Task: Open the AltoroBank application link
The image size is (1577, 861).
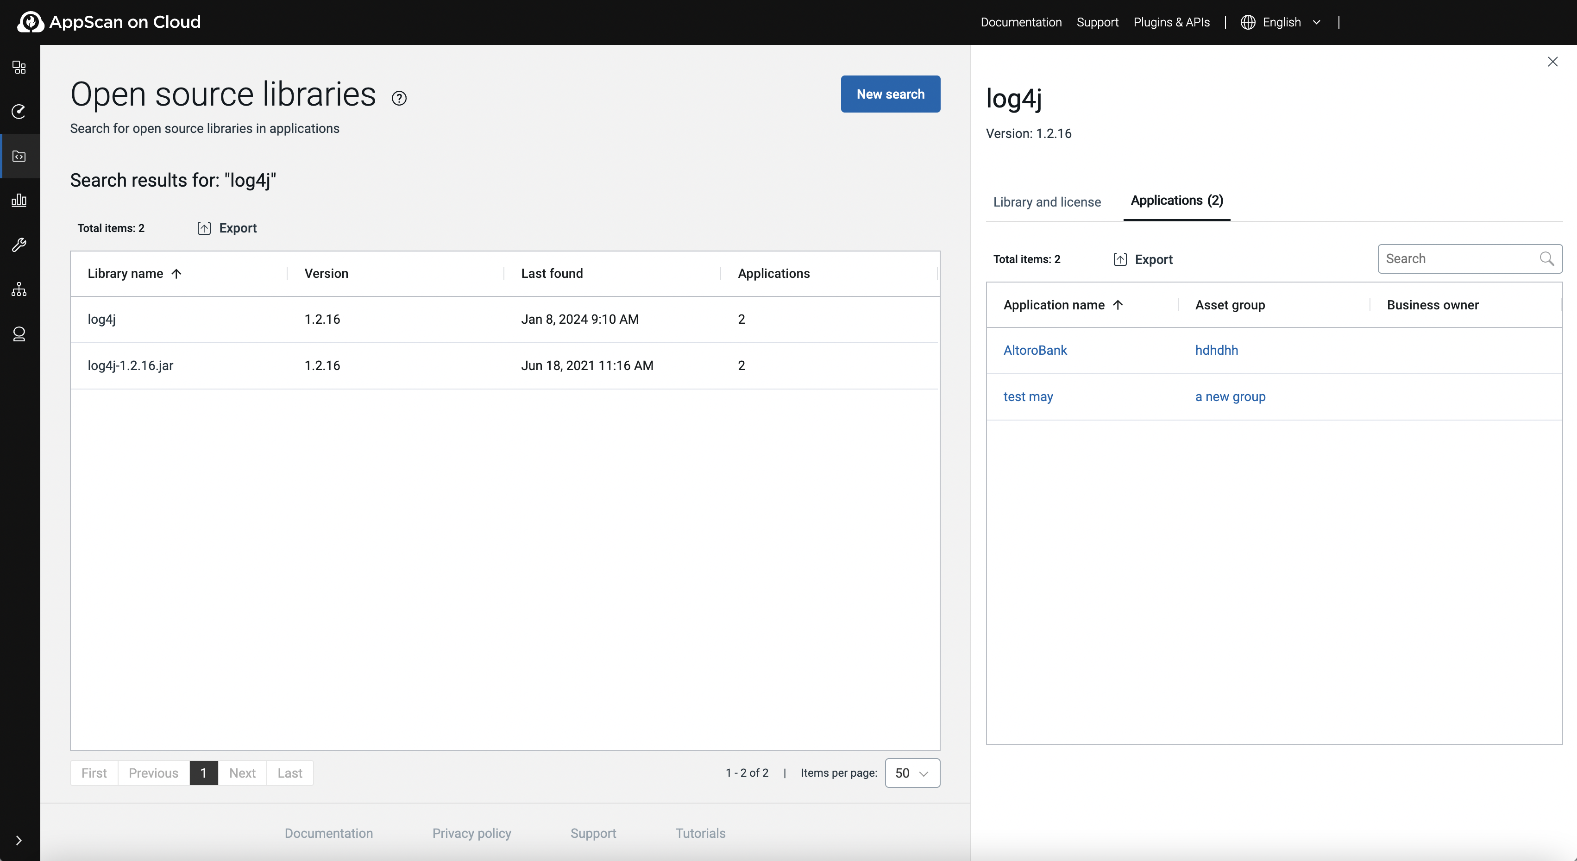Action: 1035,350
